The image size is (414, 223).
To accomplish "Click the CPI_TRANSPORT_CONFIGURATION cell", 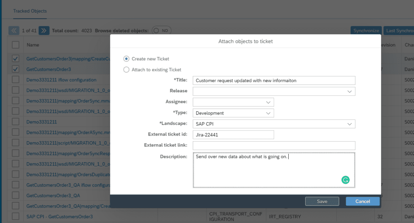I will point(236,217).
